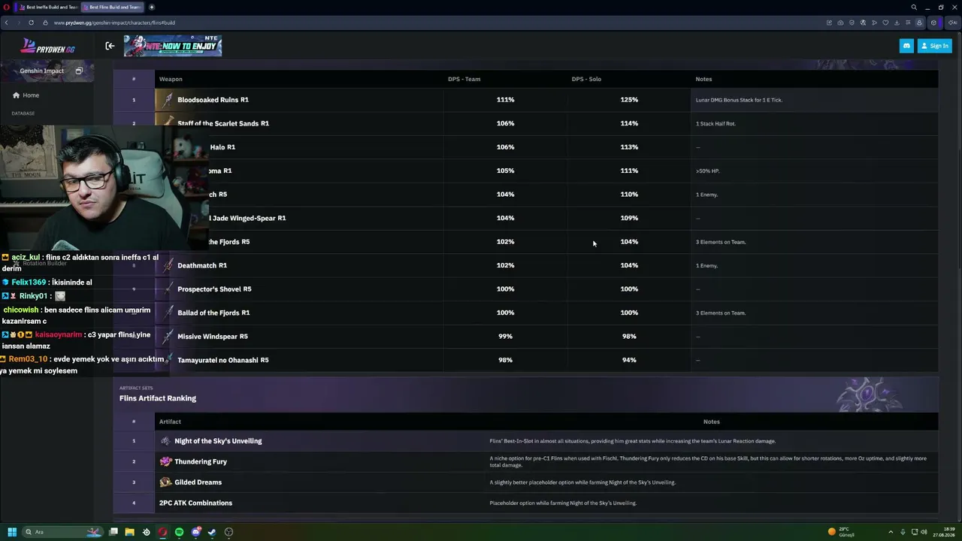Click the Missive Windspear weapon icon
The width and height of the screenshot is (962, 541).
(x=166, y=336)
